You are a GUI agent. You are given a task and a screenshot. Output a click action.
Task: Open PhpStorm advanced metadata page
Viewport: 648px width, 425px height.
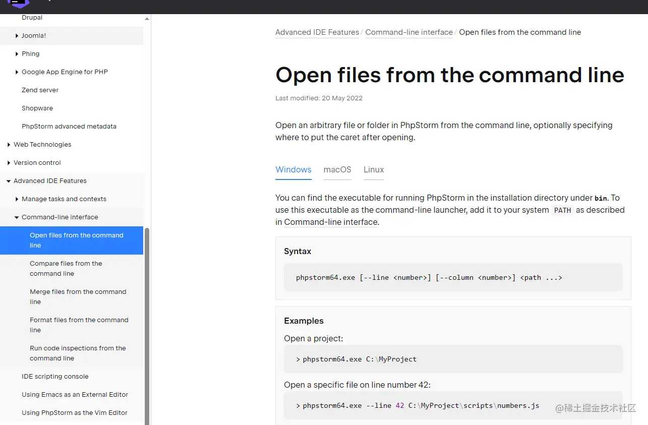[x=69, y=127]
